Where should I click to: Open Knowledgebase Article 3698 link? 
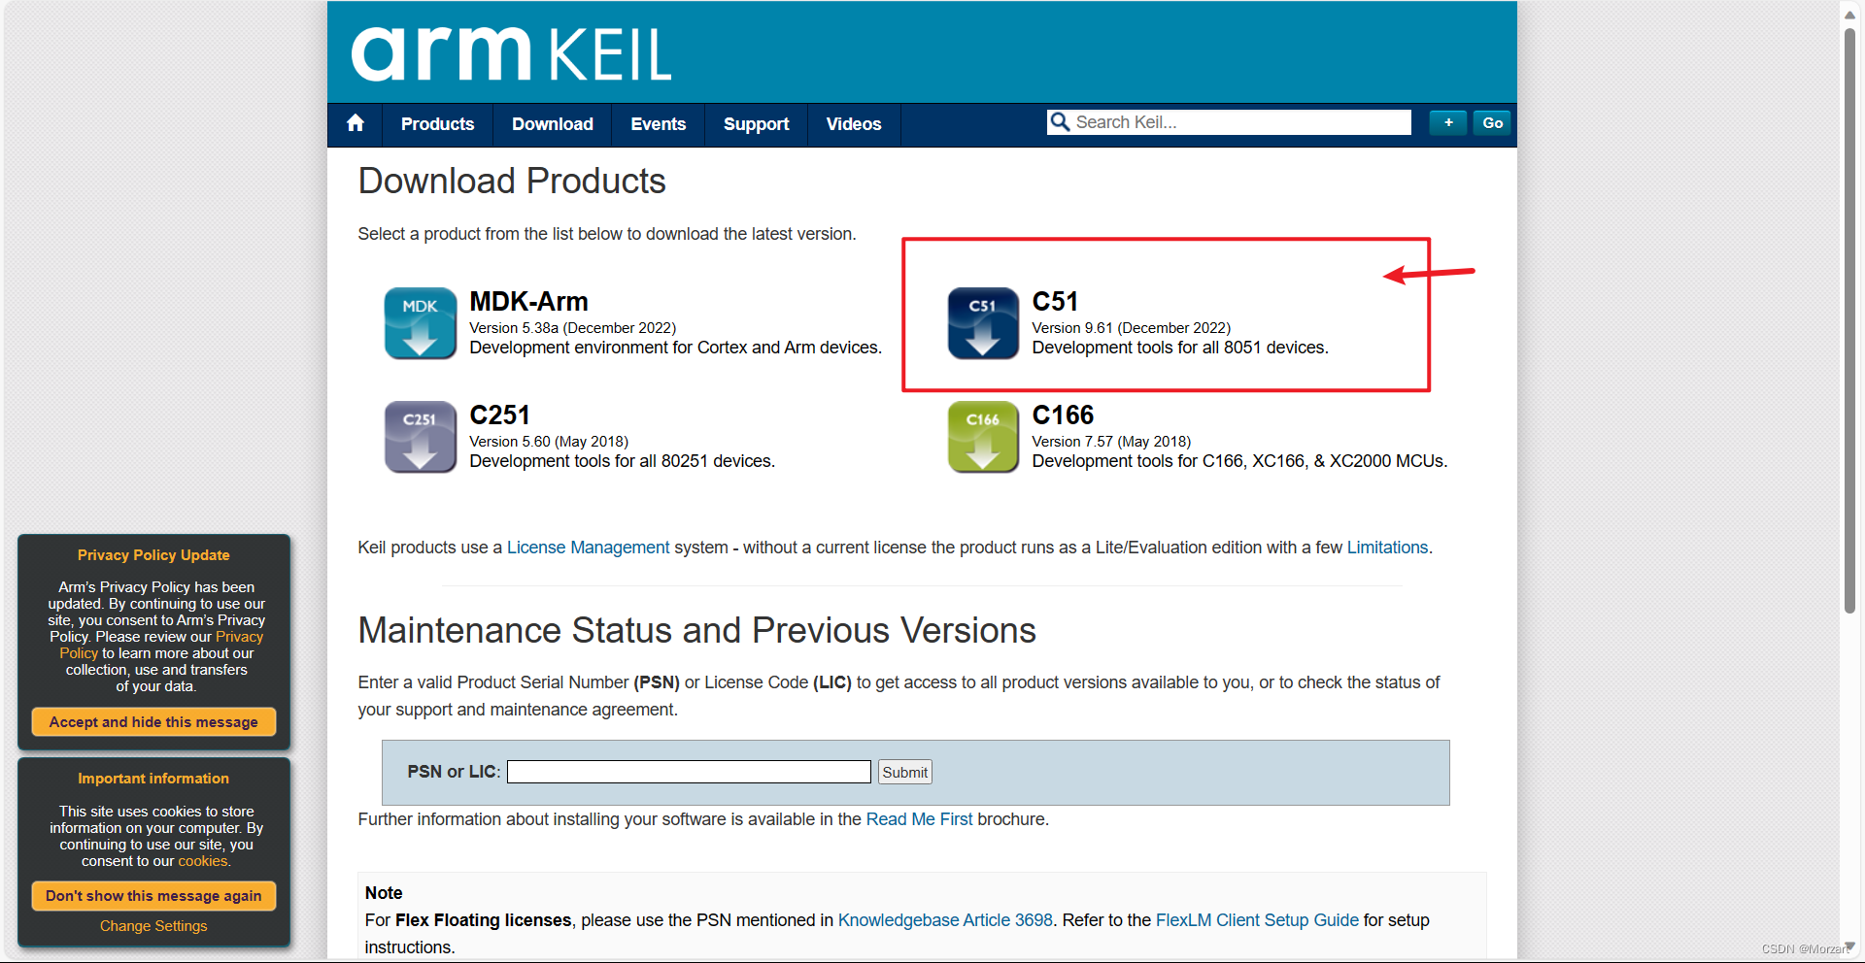945,920
